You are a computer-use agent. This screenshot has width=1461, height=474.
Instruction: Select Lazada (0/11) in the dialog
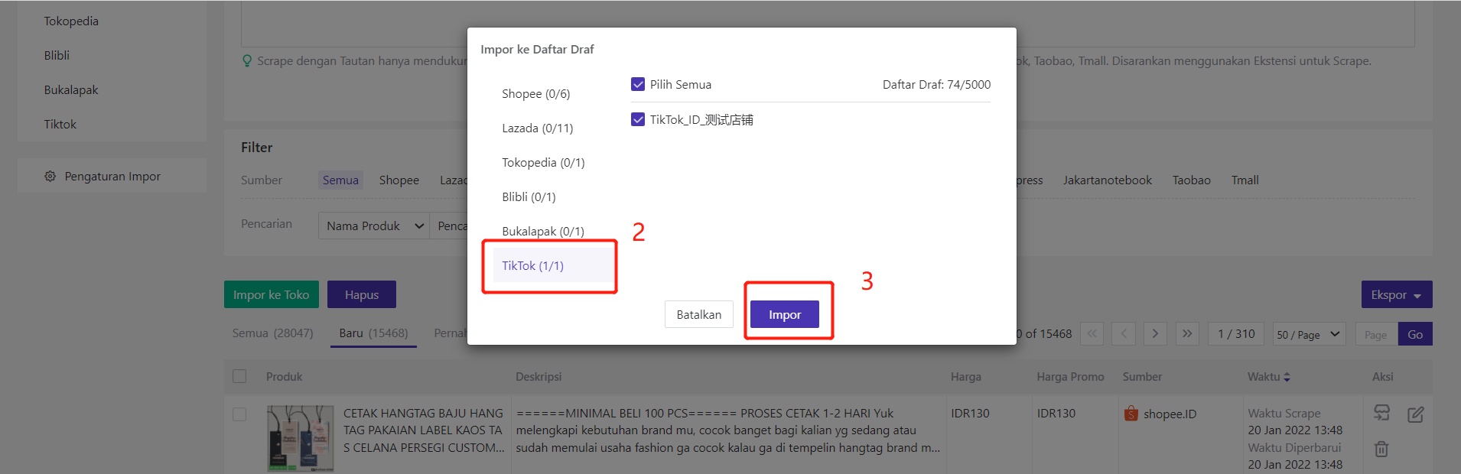click(538, 128)
